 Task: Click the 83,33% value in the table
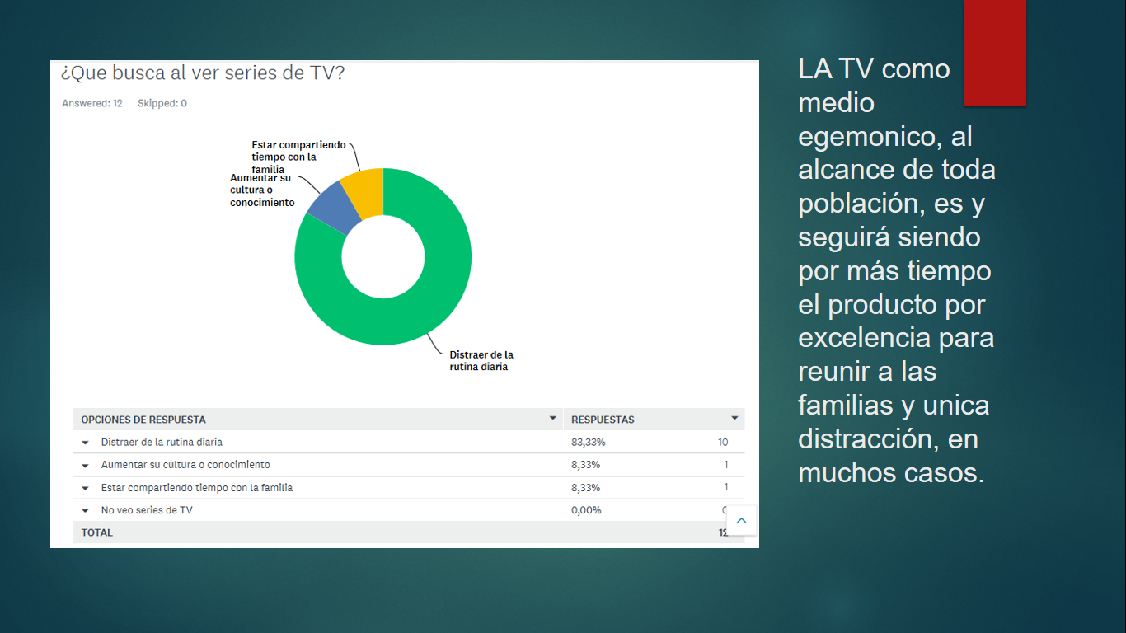pyautogui.click(x=588, y=443)
